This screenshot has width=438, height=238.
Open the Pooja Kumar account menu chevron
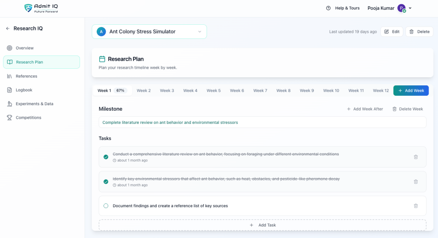pos(410,8)
